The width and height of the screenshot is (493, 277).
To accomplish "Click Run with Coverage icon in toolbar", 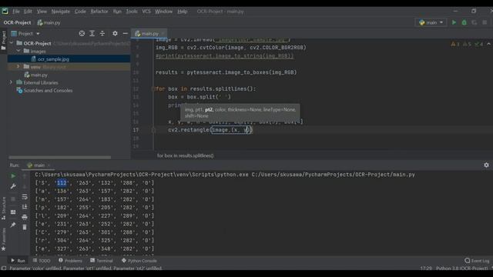I will click(x=475, y=22).
